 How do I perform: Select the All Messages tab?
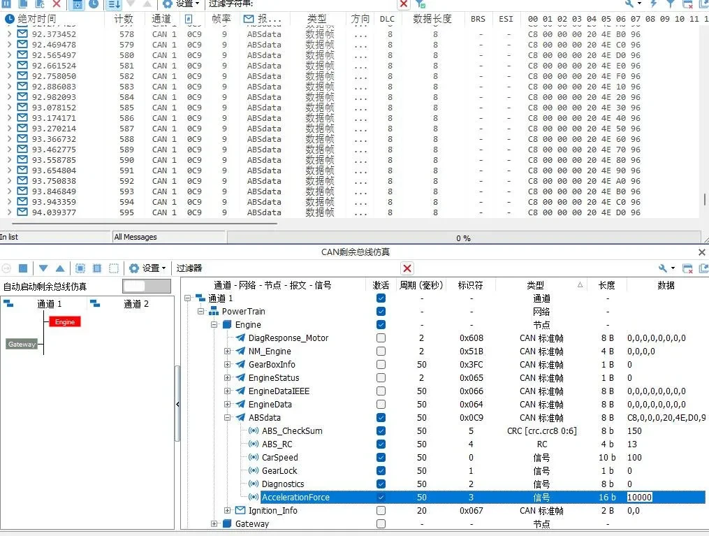point(136,237)
